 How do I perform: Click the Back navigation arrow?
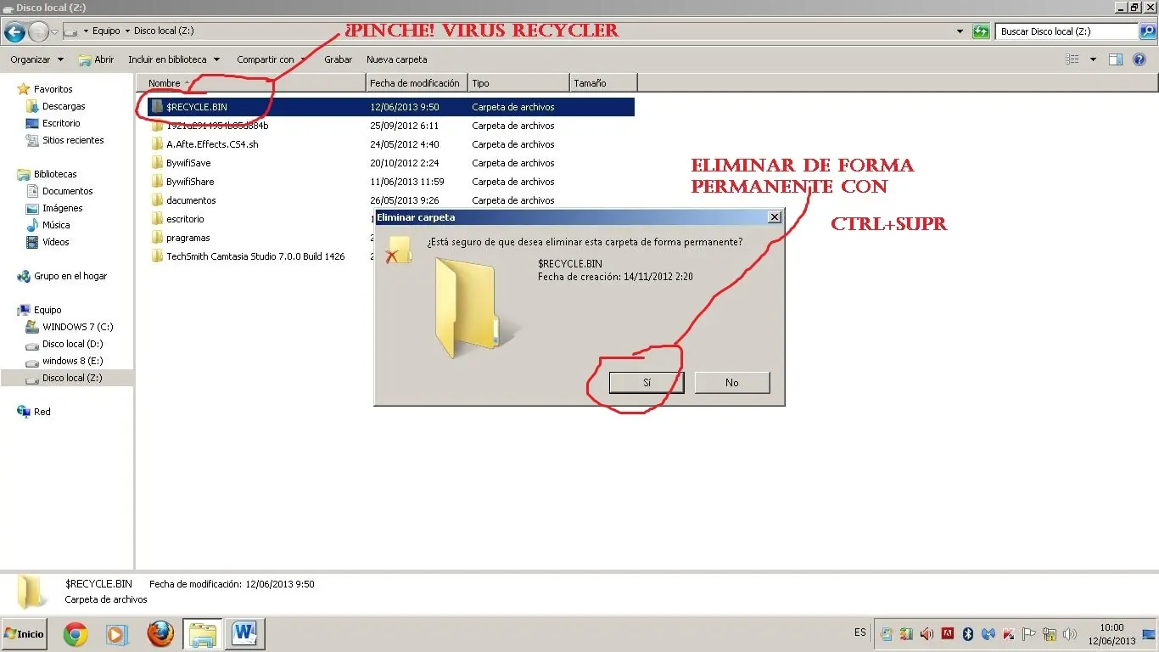coord(14,32)
